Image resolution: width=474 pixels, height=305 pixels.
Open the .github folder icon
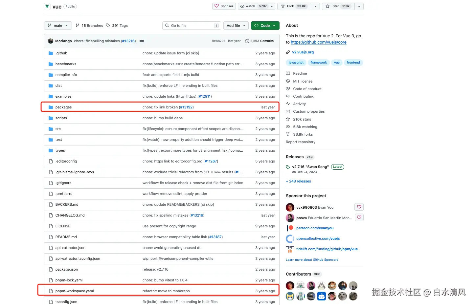pos(51,53)
